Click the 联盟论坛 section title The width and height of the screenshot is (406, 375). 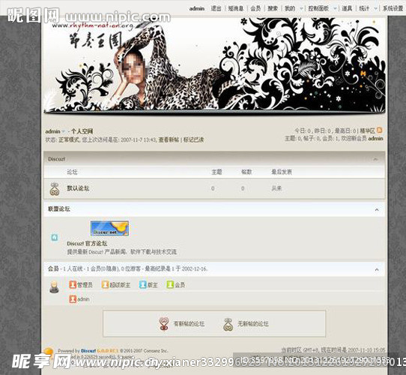pyautogui.click(x=59, y=208)
